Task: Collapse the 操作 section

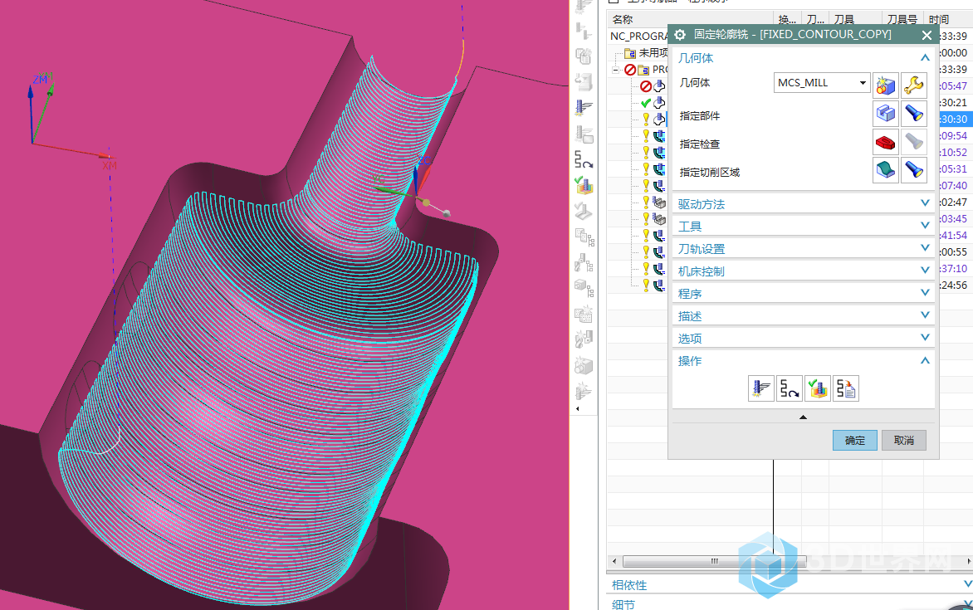Action: point(804,360)
